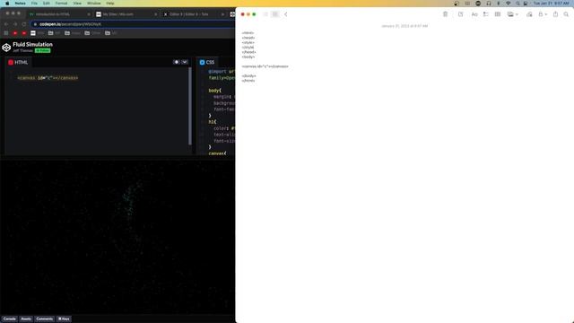Open the File menu

(x=34, y=4)
